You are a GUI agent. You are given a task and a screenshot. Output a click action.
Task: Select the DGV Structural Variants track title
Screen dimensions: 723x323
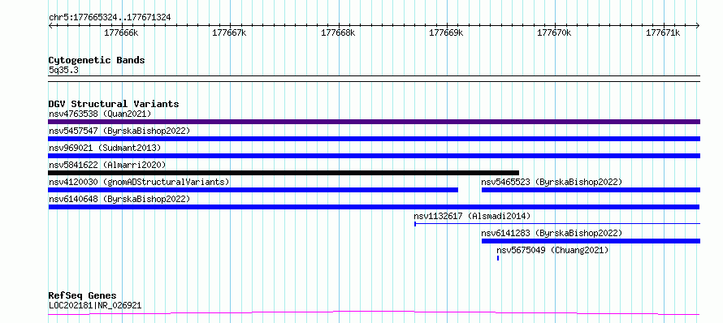pos(114,104)
